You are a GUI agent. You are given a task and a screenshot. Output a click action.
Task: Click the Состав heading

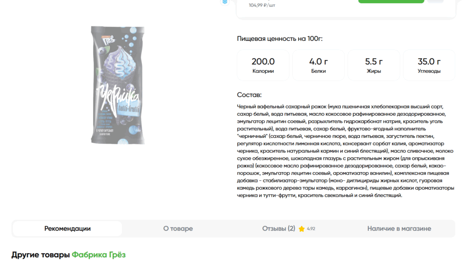tap(249, 95)
